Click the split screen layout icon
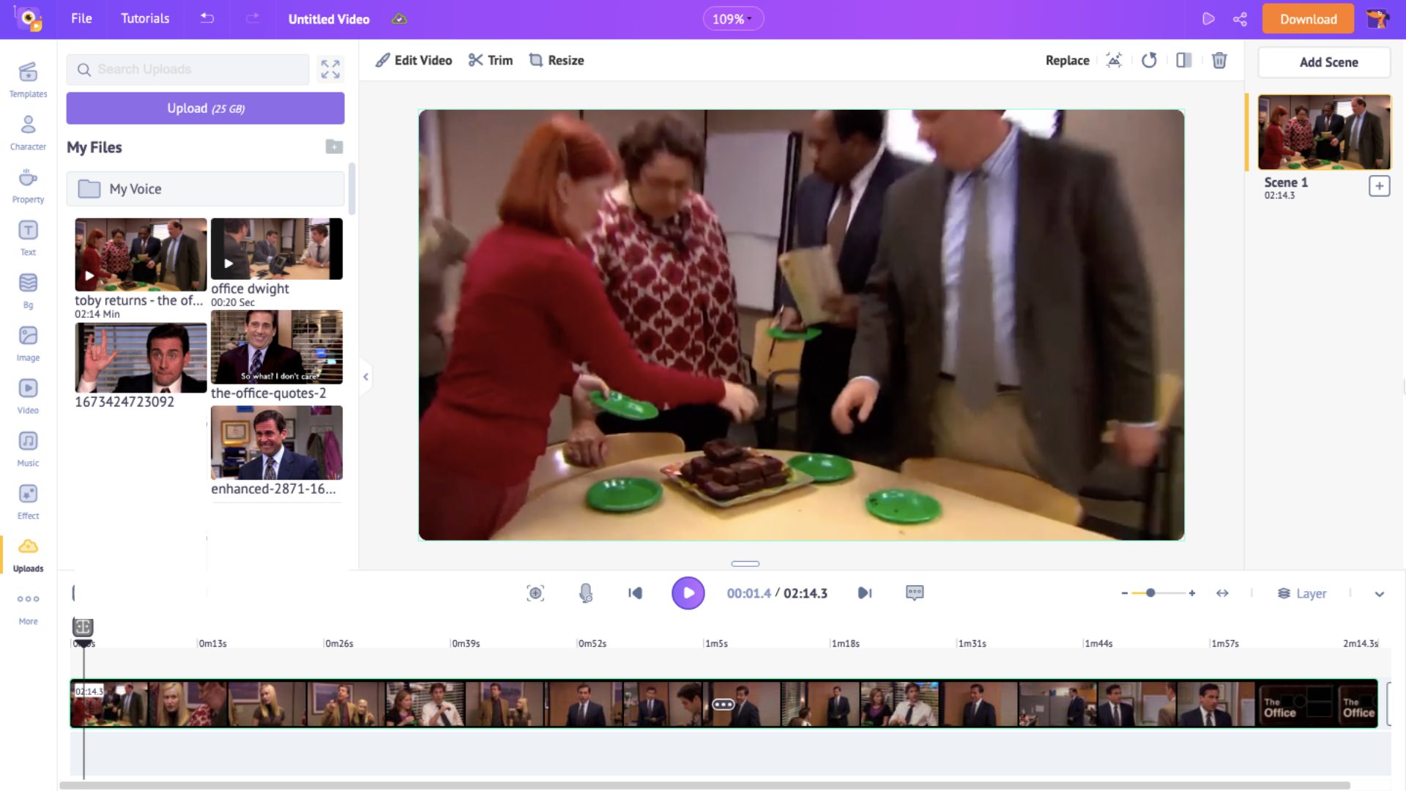The image size is (1406, 791). coord(1182,60)
